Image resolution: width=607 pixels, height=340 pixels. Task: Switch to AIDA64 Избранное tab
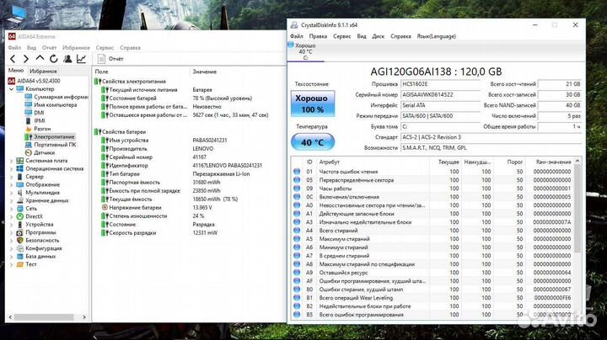(x=43, y=71)
